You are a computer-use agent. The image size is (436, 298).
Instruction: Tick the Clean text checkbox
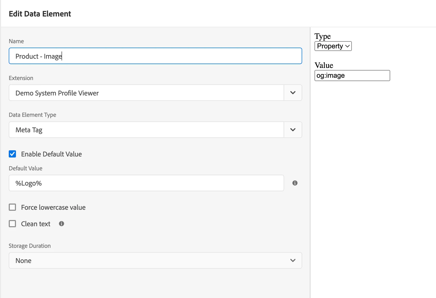tap(12, 224)
